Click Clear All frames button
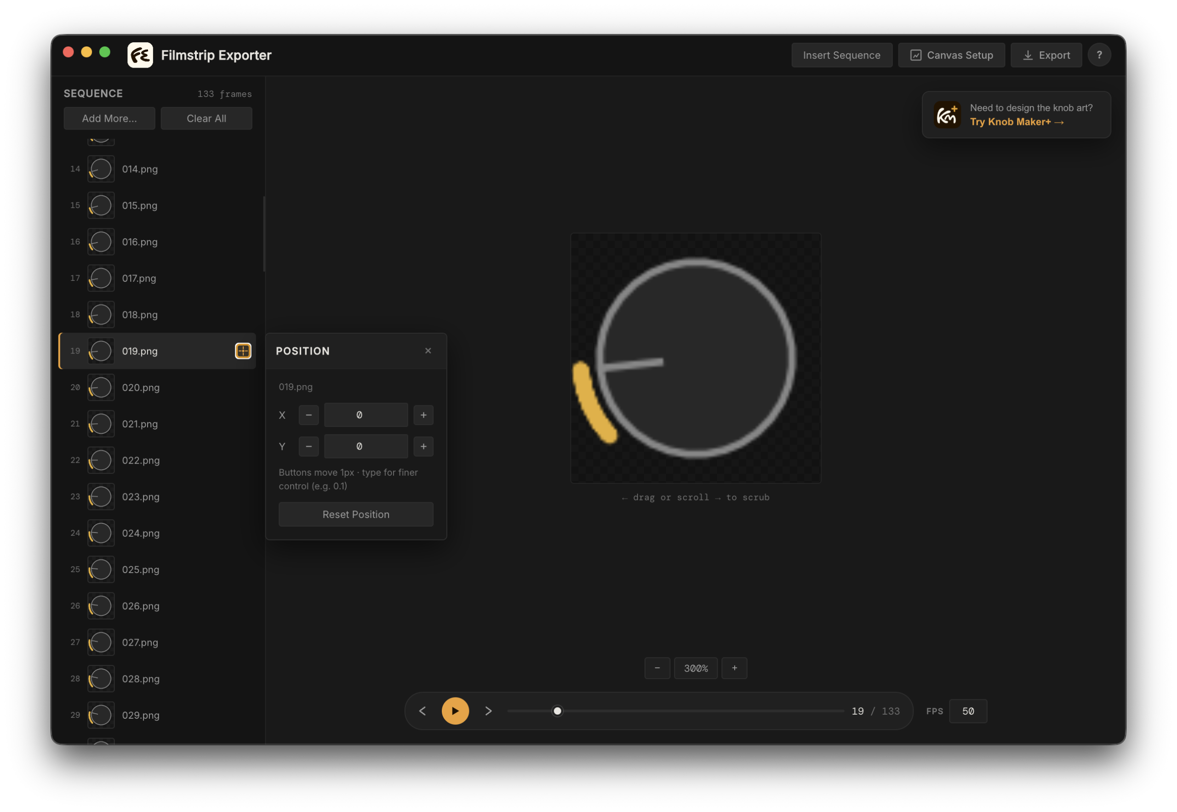1177x812 pixels. pyautogui.click(x=206, y=119)
